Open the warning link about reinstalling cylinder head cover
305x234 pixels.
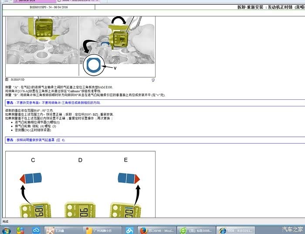(36, 140)
